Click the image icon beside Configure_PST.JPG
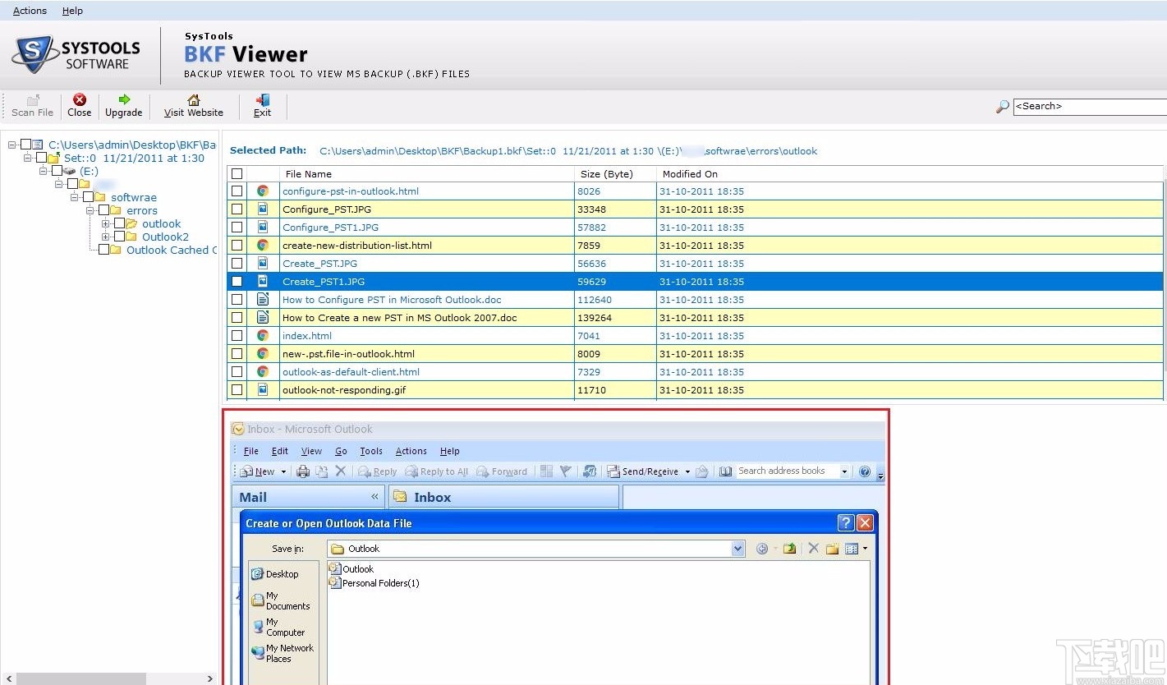Image resolution: width=1167 pixels, height=685 pixels. pyautogui.click(x=263, y=209)
